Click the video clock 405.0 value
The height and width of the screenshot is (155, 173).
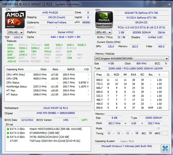point(161,47)
